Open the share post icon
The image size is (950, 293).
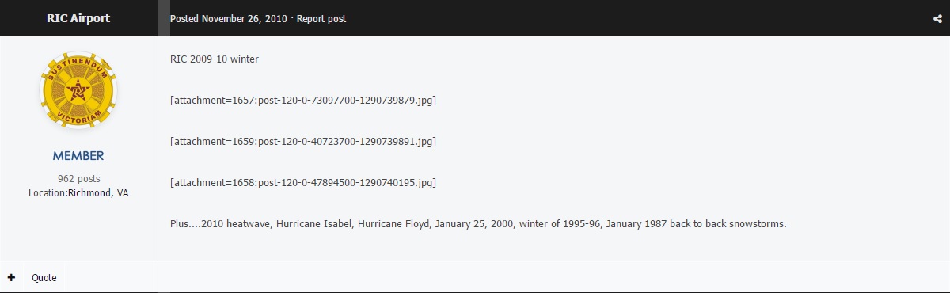937,19
